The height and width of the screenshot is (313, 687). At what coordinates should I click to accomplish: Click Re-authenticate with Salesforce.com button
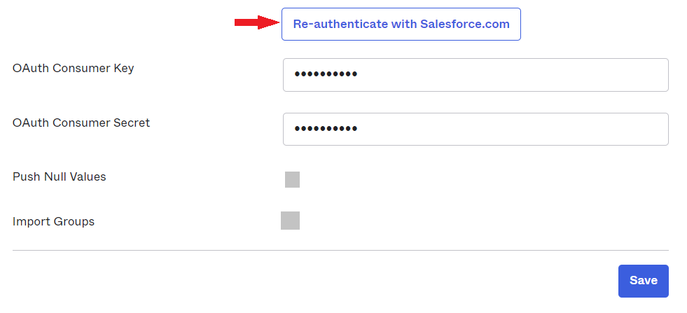(x=401, y=25)
